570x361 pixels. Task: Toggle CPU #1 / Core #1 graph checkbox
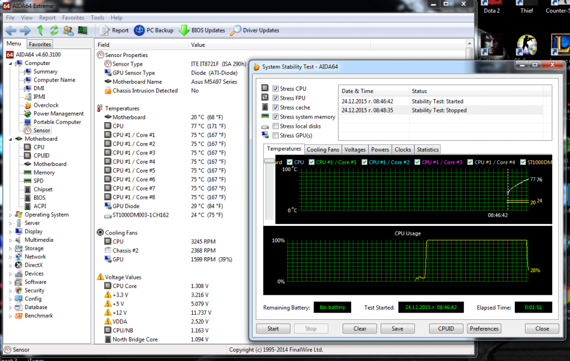(x=312, y=162)
